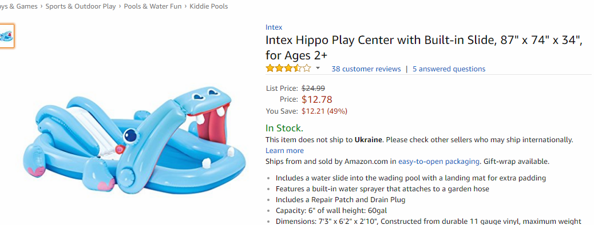Open the 38 customer reviews link

366,69
